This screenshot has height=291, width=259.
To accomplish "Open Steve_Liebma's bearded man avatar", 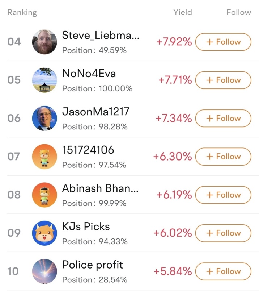I will tap(44, 42).
